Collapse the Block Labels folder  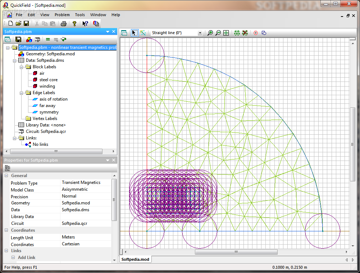tap(21, 67)
